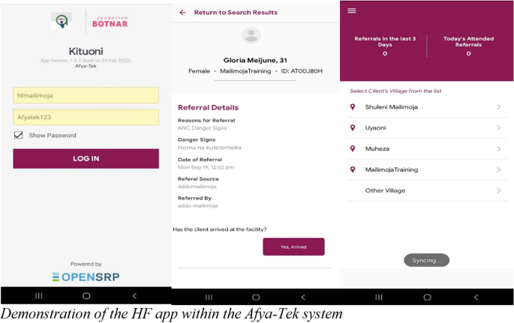Click client ID AT00J80H
514x323 pixels.
click(x=302, y=71)
